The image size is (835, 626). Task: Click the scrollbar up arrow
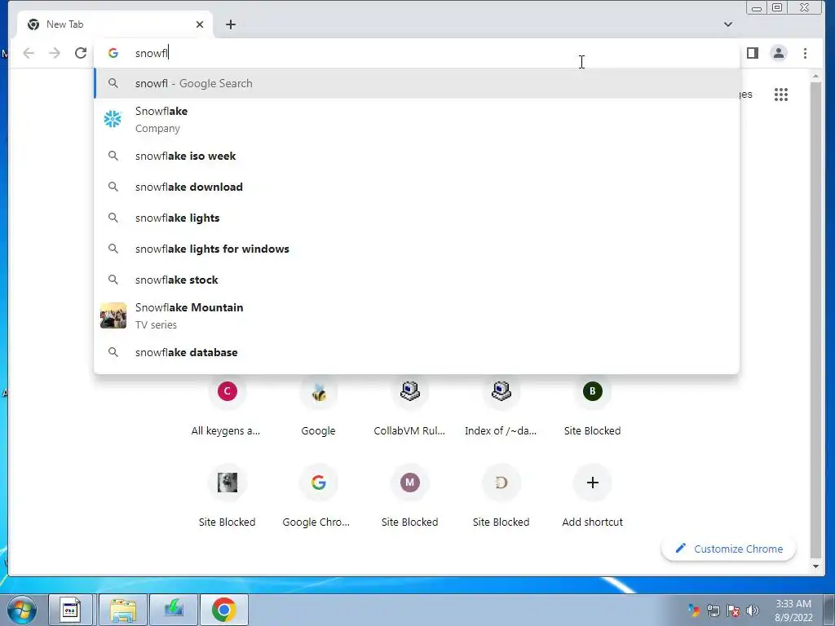(815, 77)
